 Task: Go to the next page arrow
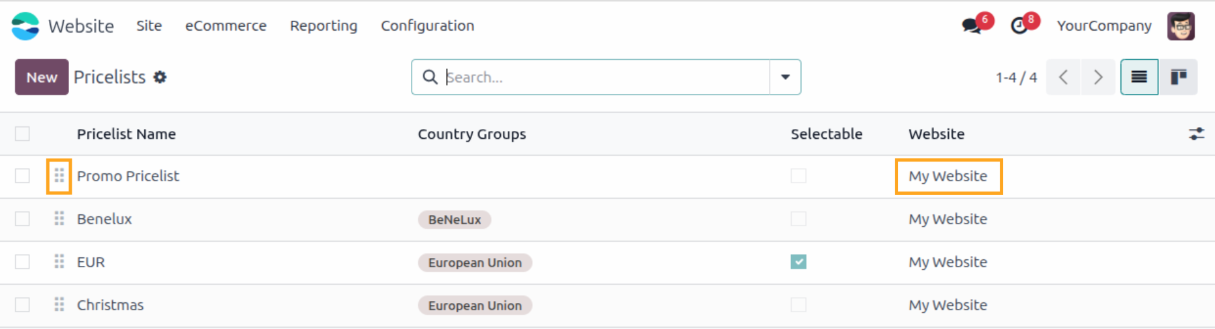click(1098, 78)
